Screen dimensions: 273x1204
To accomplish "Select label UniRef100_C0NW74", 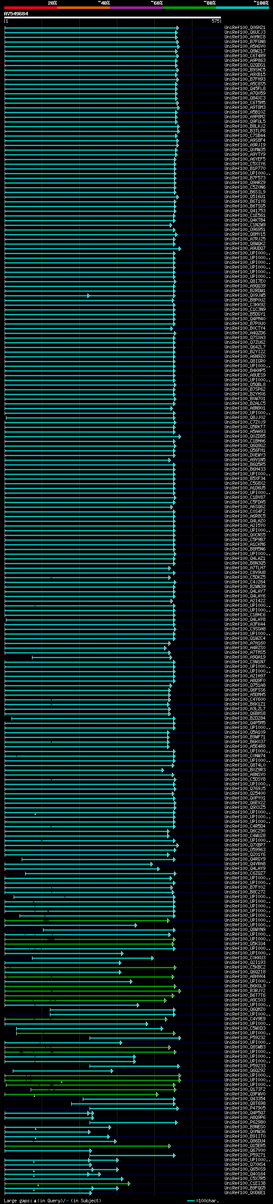I will pyautogui.click(x=245, y=755).
